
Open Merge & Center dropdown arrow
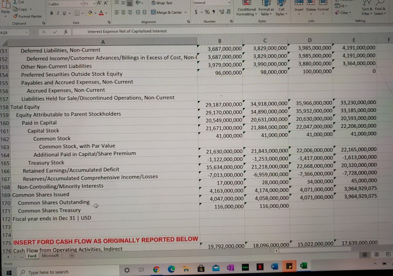click(186, 12)
